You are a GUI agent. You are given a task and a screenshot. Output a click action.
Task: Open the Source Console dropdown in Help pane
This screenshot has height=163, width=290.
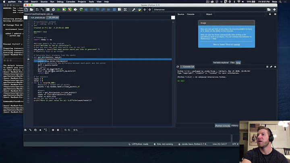(194, 14)
